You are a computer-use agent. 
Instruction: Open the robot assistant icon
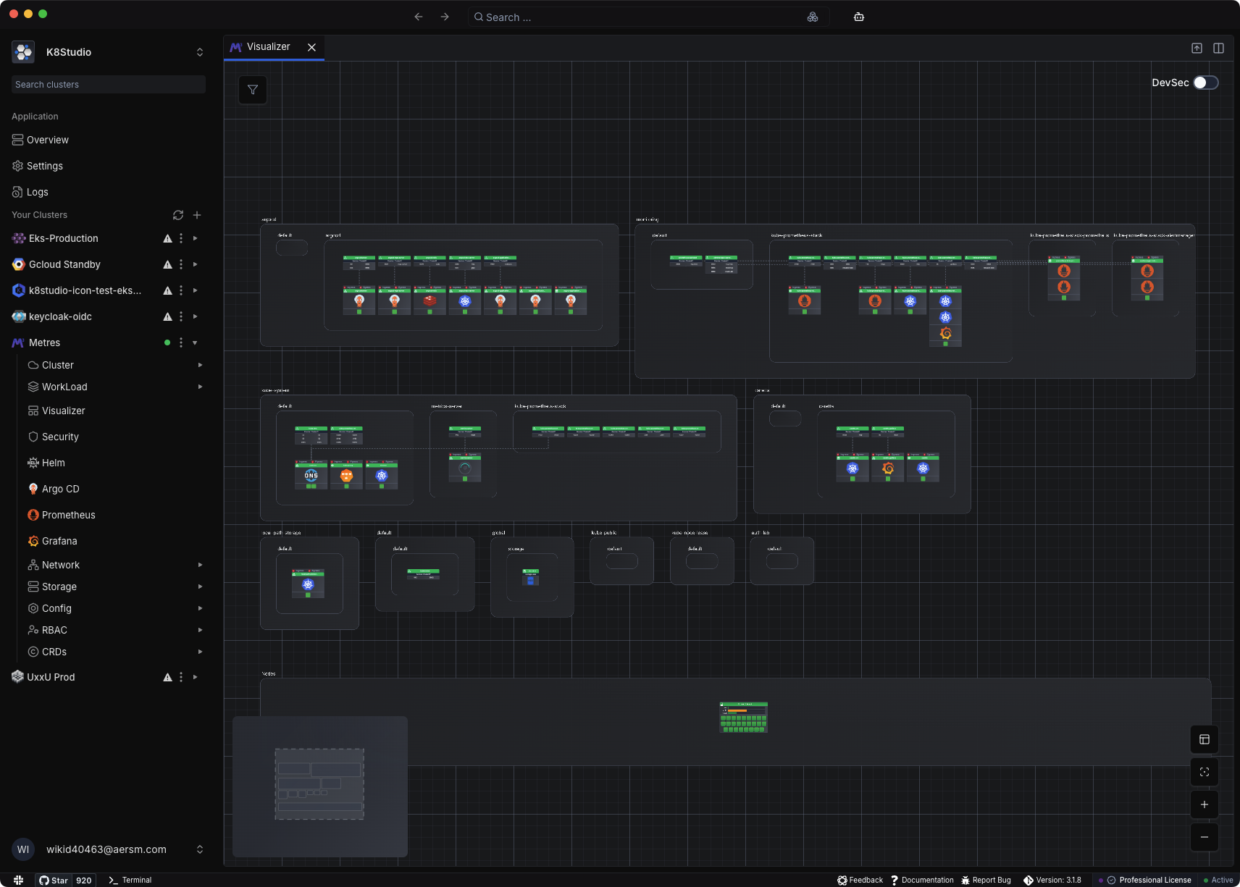859,17
